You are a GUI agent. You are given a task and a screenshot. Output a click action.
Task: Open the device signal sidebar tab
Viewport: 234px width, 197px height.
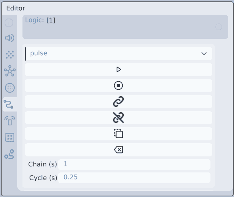click(x=10, y=120)
